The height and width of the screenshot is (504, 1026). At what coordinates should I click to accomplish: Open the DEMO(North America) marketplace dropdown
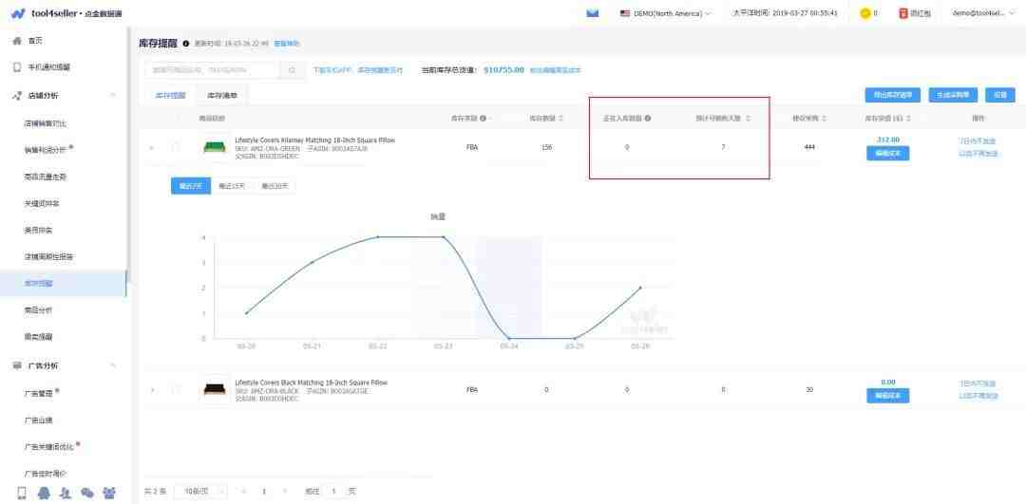(x=665, y=13)
